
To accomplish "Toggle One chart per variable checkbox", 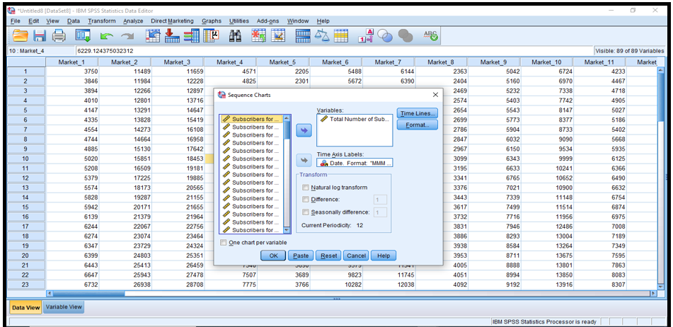I will click(x=224, y=242).
